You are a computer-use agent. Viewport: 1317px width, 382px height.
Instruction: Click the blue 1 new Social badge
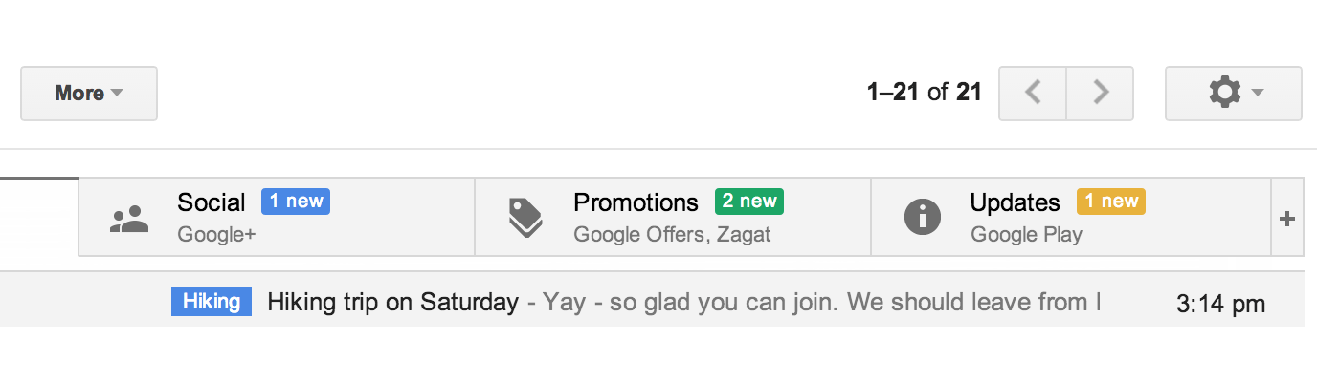click(296, 202)
